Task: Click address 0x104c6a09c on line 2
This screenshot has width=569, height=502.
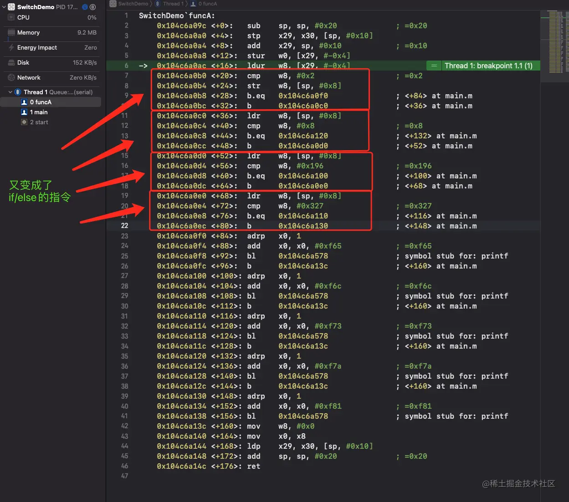Action: pyautogui.click(x=181, y=25)
